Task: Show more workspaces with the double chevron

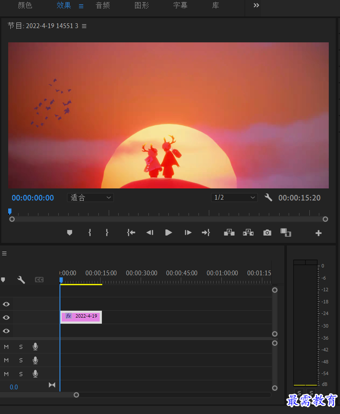Action: click(x=256, y=5)
